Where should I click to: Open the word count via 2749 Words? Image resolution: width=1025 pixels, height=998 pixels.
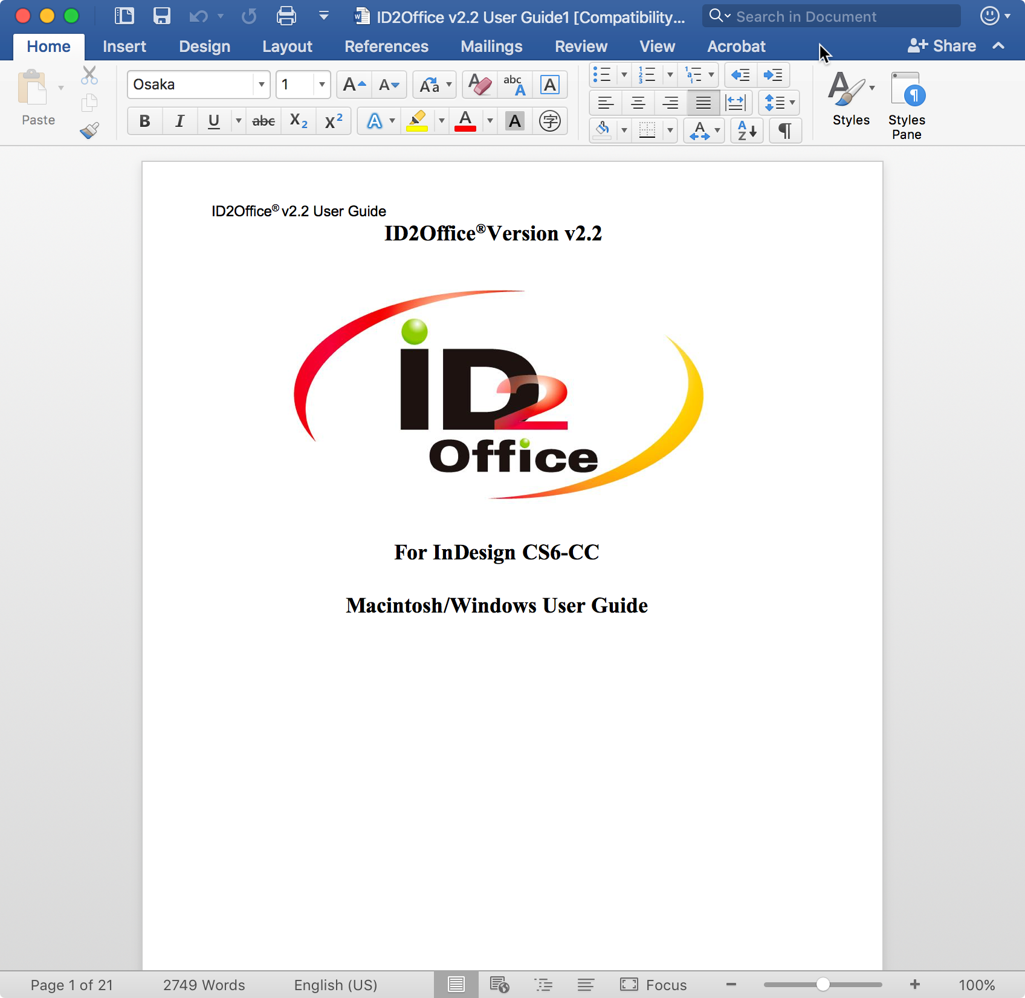pyautogui.click(x=204, y=984)
